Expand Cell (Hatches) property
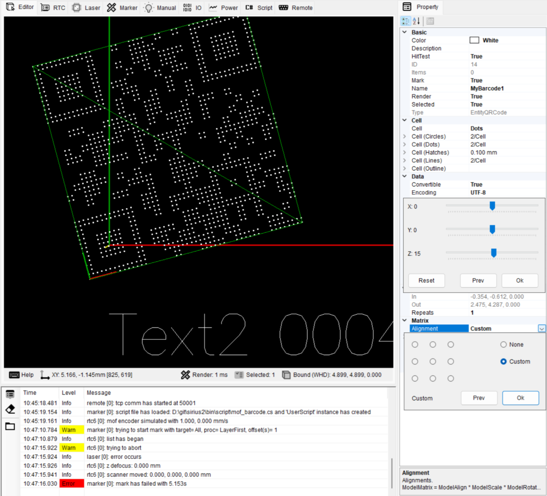The width and height of the screenshot is (547, 496). tap(405, 152)
